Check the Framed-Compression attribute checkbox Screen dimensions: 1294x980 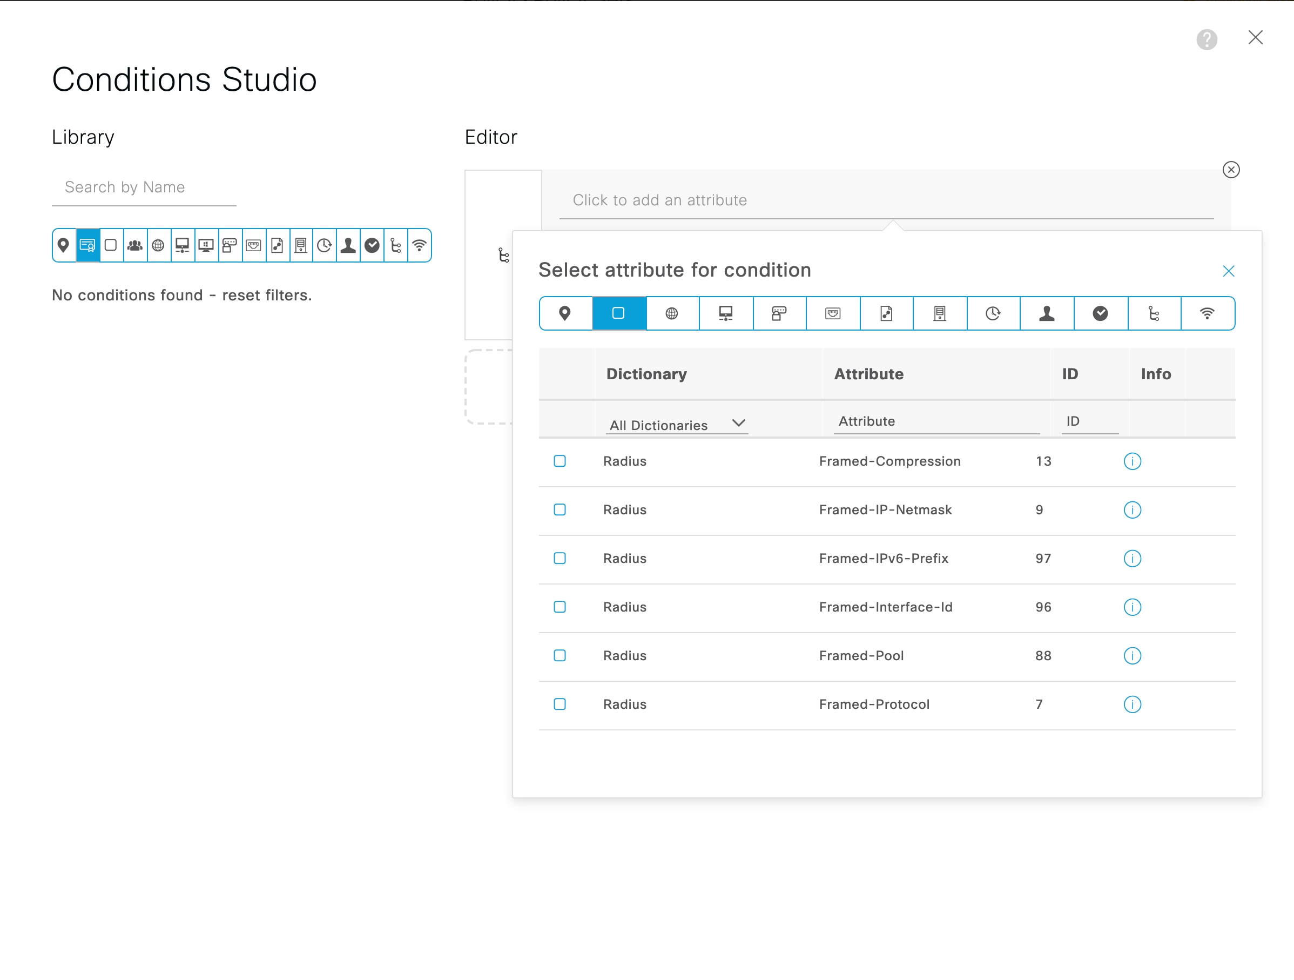click(560, 461)
